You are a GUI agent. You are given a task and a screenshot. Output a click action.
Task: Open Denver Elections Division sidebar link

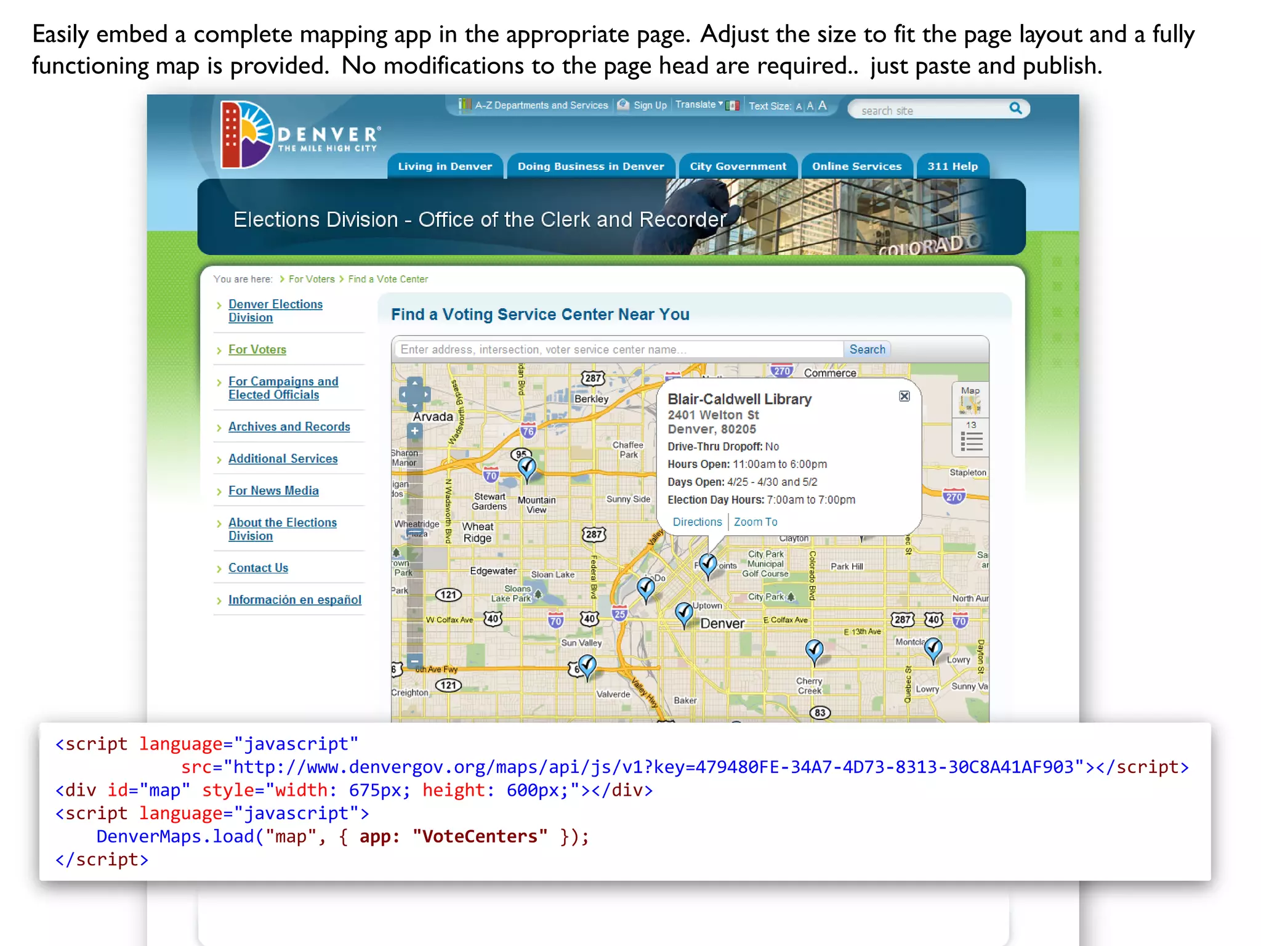point(275,311)
